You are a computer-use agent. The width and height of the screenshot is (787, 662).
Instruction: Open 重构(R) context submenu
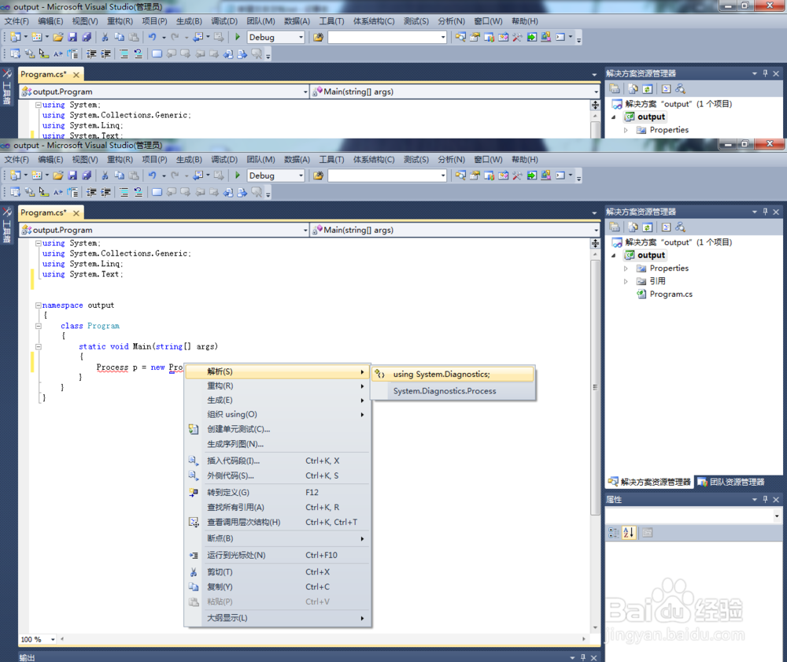(x=278, y=386)
